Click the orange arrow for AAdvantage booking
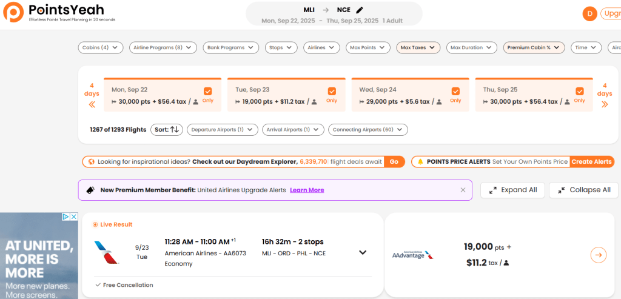The height and width of the screenshot is (299, 621). [x=598, y=255]
